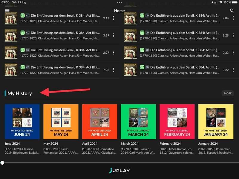
Task: Select the March 24 green playlist tile
Action: click(x=138, y=121)
